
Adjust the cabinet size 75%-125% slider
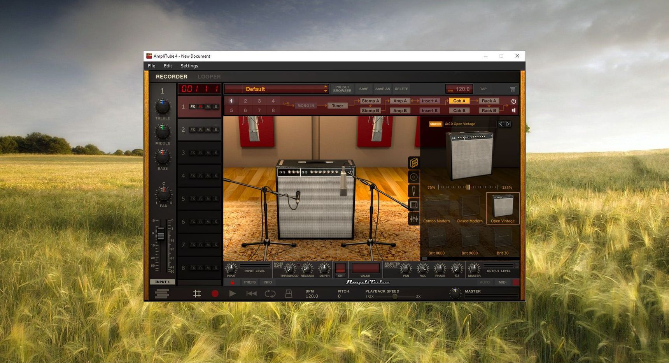468,187
